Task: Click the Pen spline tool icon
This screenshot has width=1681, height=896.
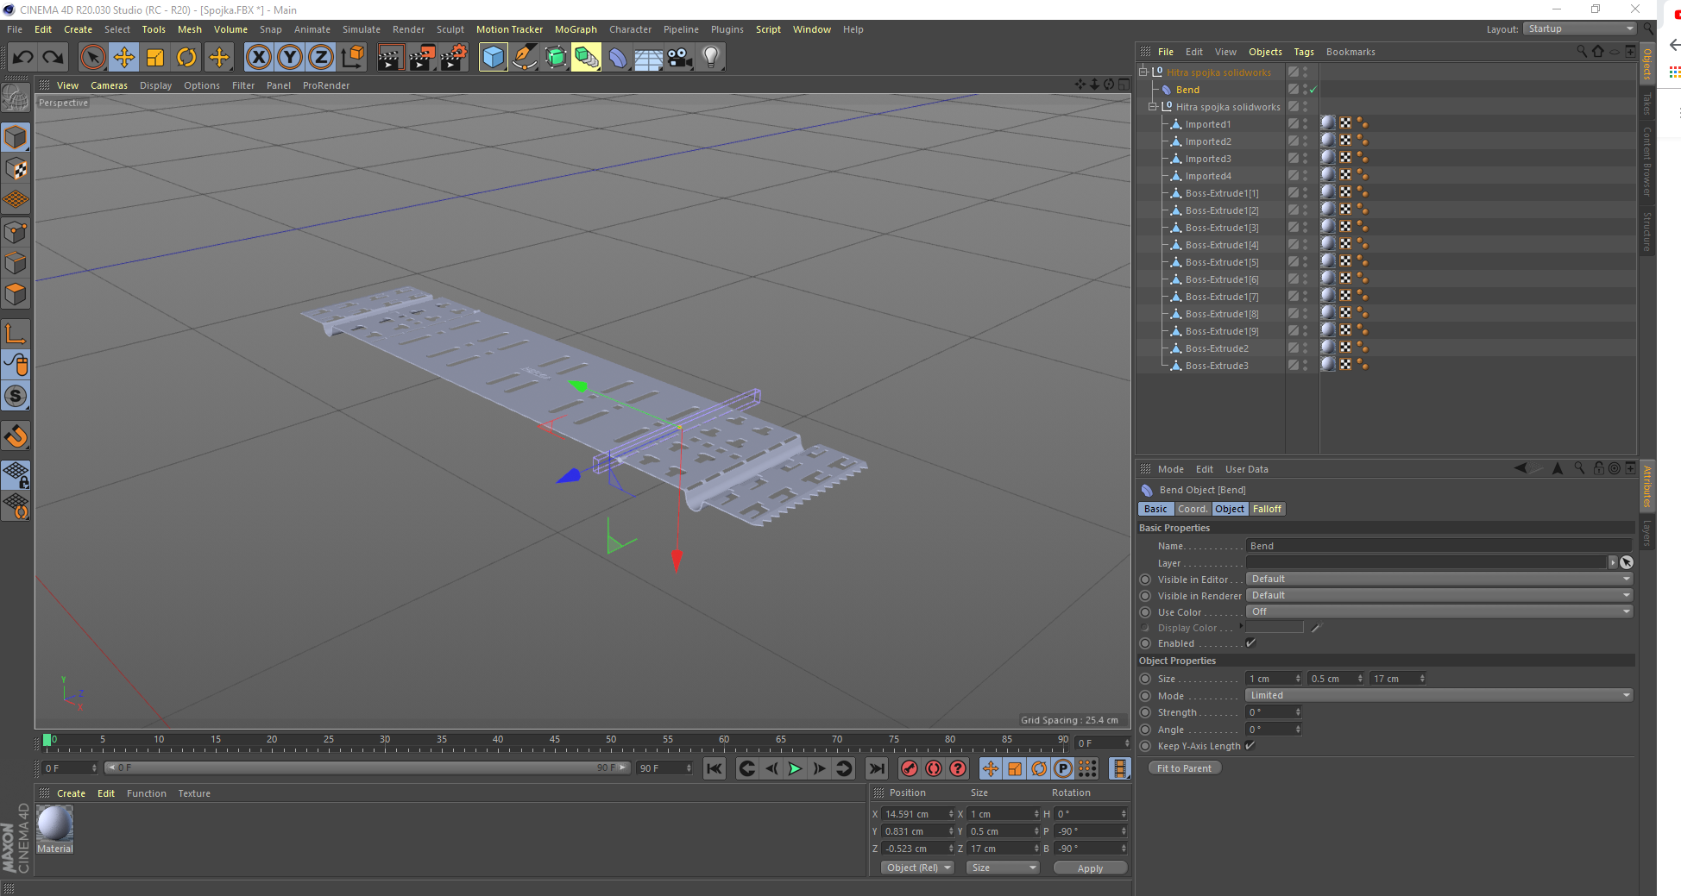Action: click(525, 57)
